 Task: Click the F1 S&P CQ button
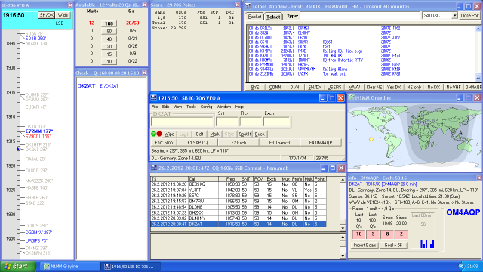(x=198, y=143)
